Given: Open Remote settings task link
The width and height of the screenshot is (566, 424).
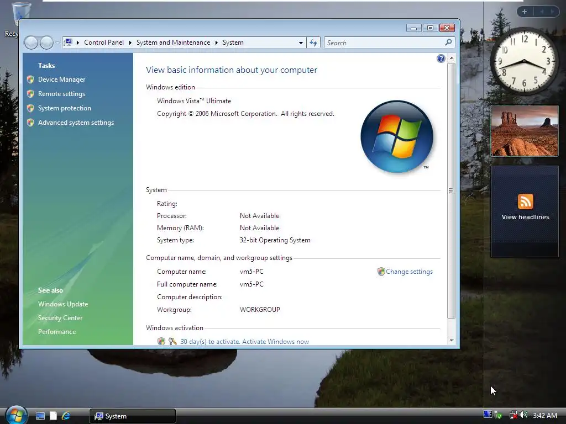Looking at the screenshot, I should 62,94.
